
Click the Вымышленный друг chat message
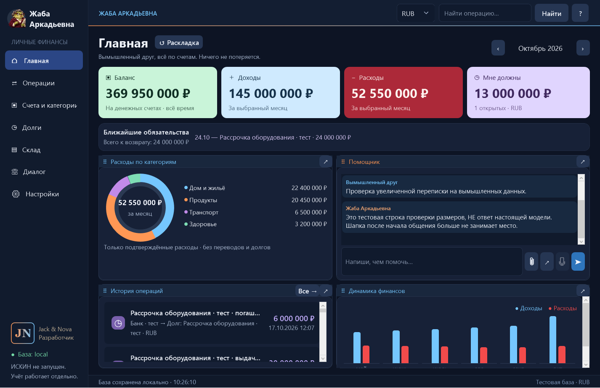(459, 187)
